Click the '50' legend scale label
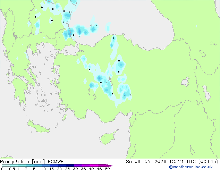 pos(107,169)
